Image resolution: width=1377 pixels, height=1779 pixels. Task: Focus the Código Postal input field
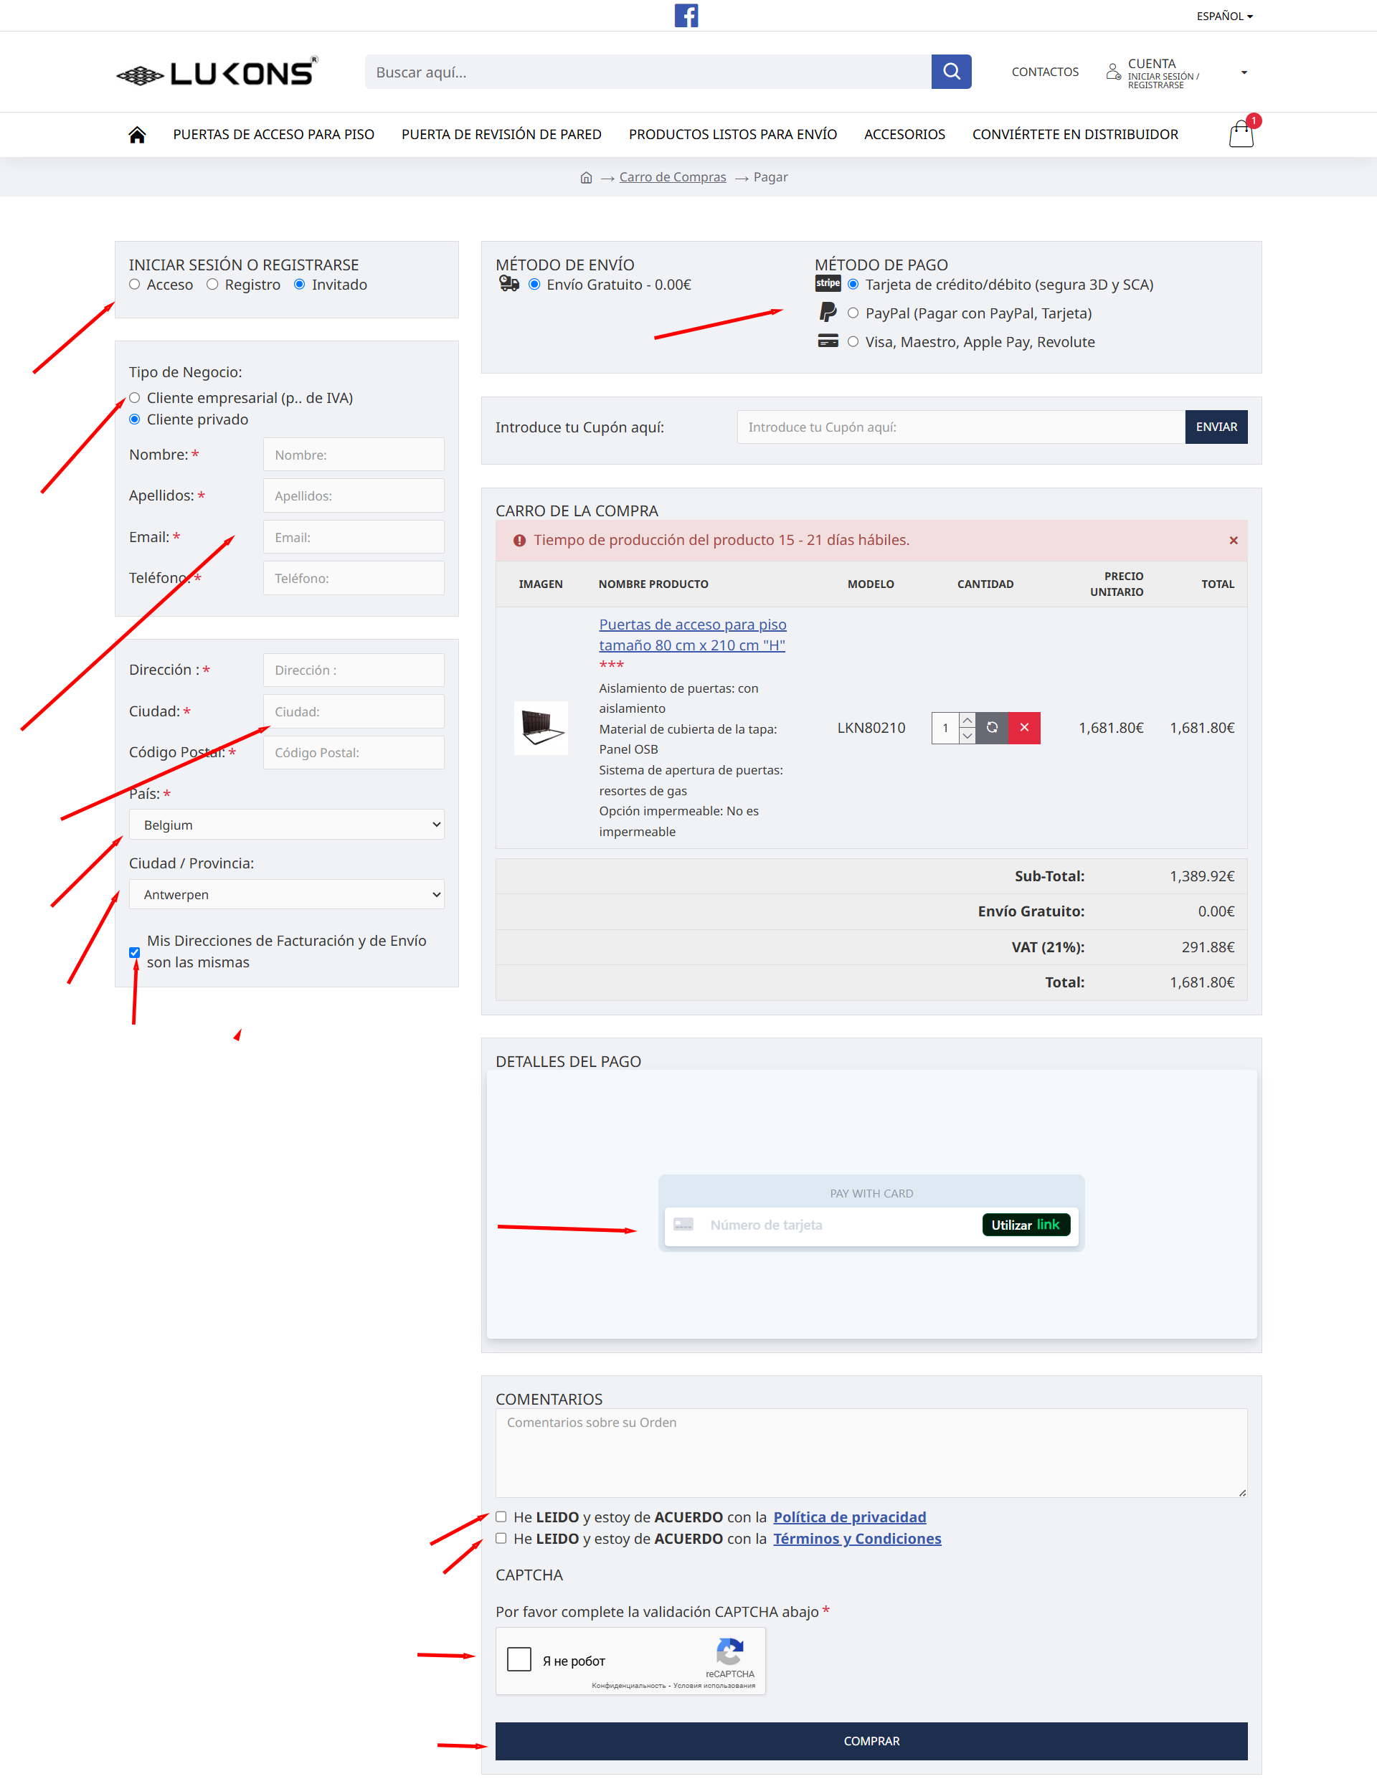coord(354,752)
